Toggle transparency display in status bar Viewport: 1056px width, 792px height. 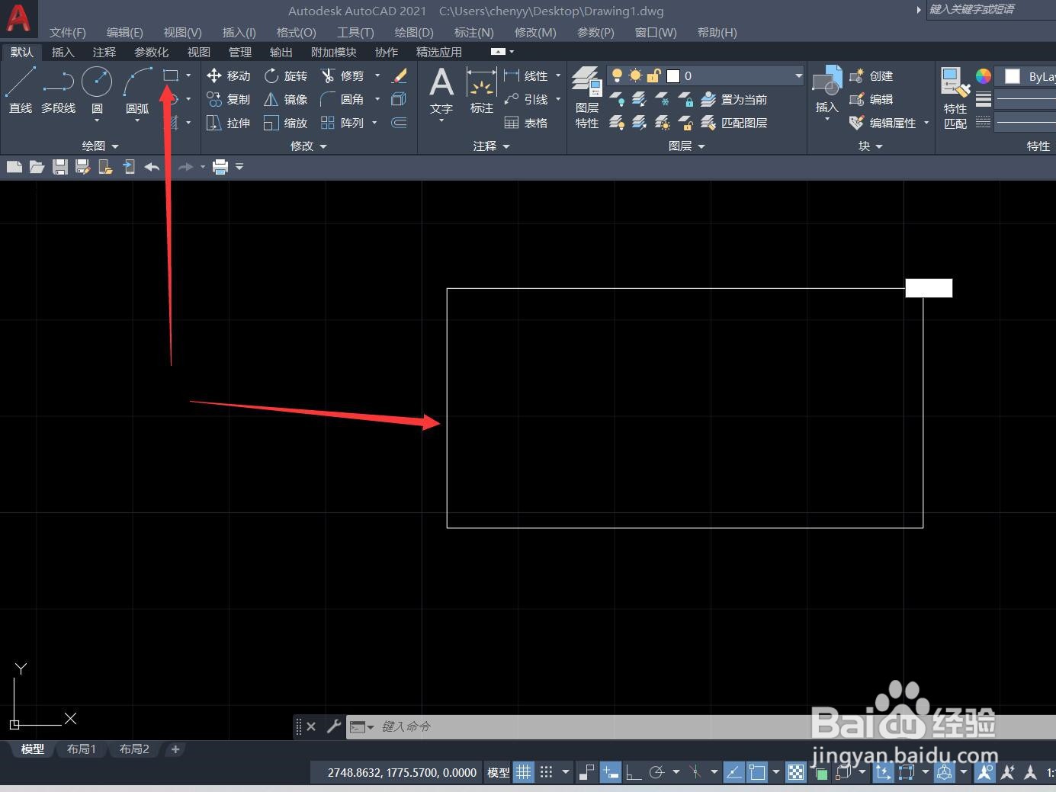pos(796,772)
